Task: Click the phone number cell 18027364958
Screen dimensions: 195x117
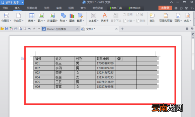Action: tap(105, 87)
